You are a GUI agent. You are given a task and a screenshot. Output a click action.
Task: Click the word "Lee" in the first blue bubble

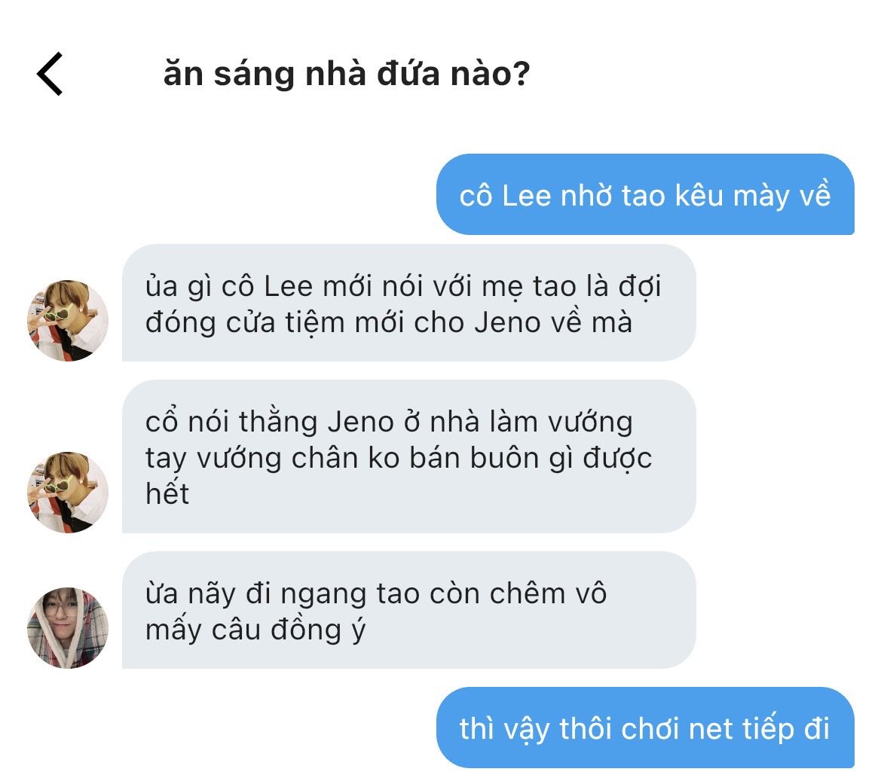[528, 195]
